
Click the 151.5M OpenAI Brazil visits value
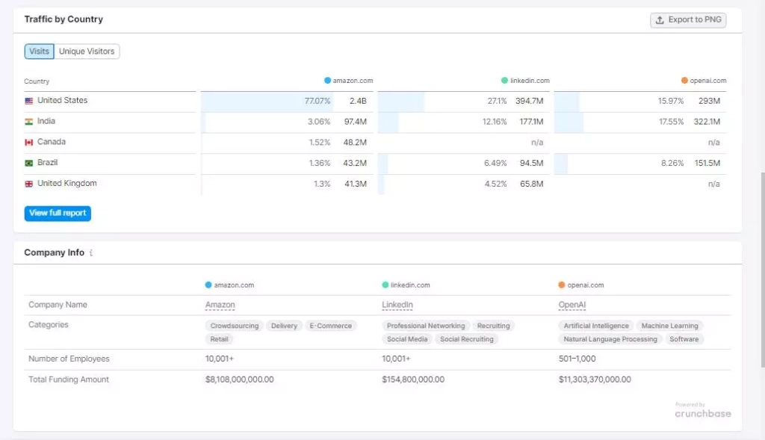[707, 163]
